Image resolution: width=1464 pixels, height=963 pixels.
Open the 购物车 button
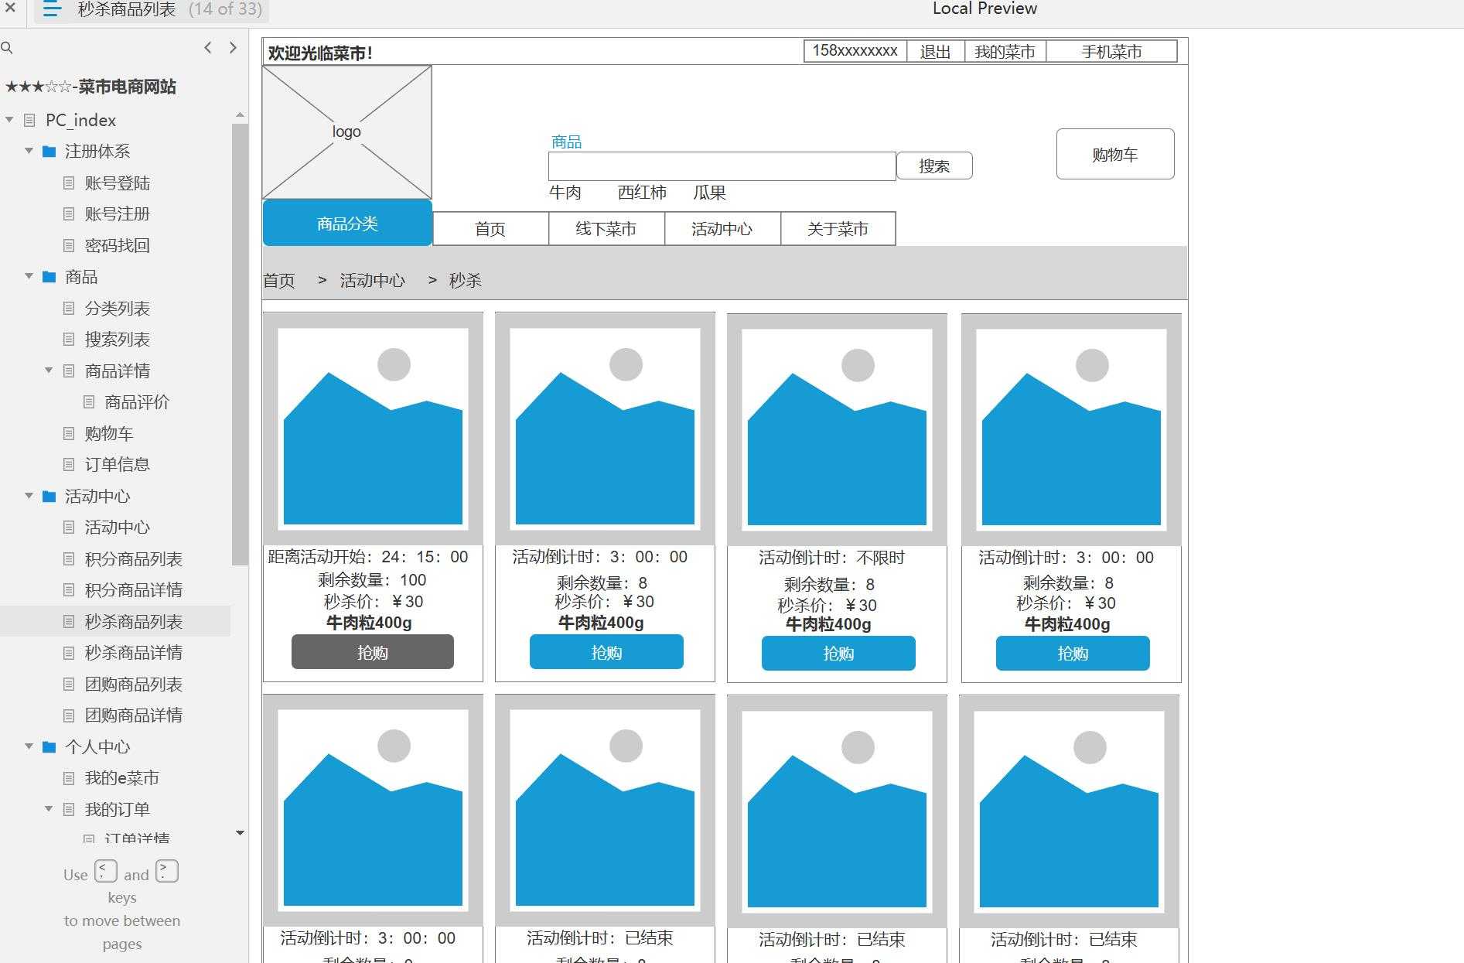[x=1114, y=155]
